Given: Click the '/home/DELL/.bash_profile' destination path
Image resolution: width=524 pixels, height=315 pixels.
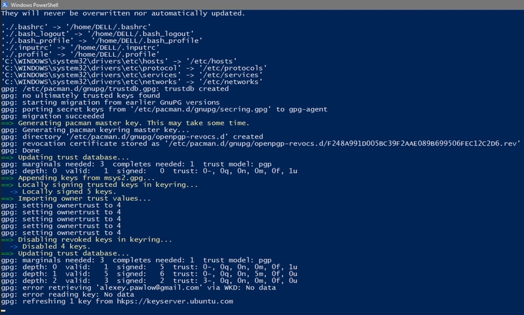Looking at the screenshot, I should coord(147,41).
